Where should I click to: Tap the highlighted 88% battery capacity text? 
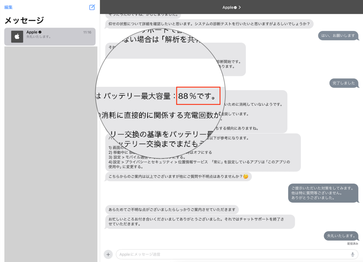(x=198, y=96)
